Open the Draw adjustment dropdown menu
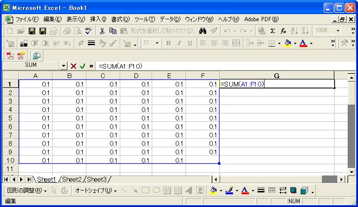 (27, 191)
